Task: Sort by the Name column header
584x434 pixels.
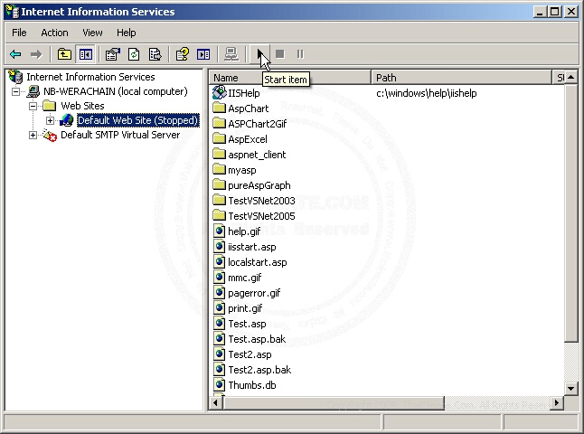Action: [x=290, y=78]
